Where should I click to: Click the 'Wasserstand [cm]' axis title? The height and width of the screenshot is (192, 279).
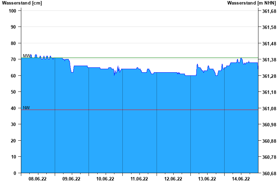(22, 3)
